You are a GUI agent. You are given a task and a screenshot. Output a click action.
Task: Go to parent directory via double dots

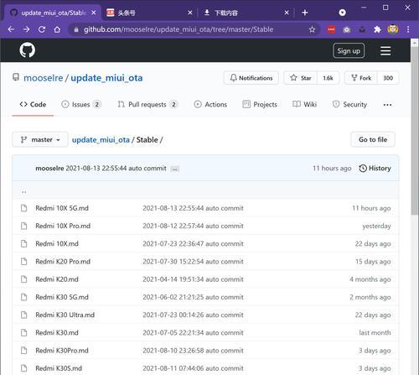click(24, 191)
